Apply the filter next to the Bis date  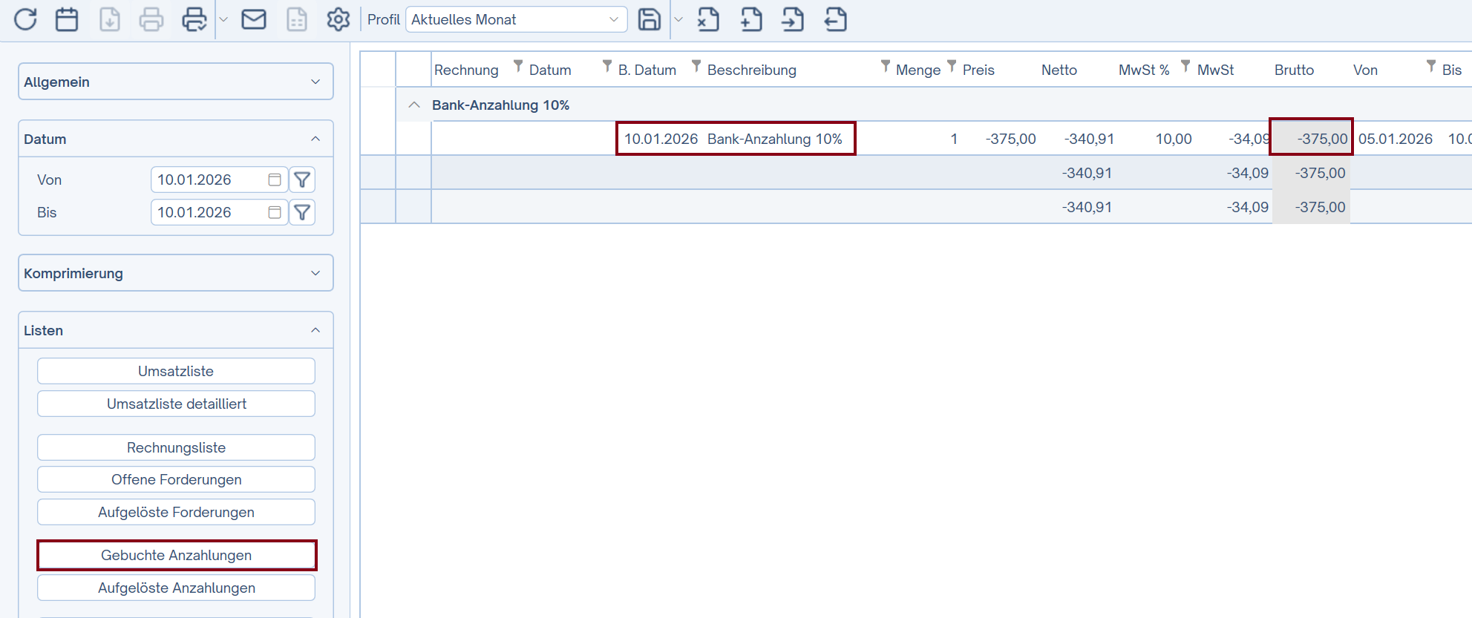pos(302,213)
